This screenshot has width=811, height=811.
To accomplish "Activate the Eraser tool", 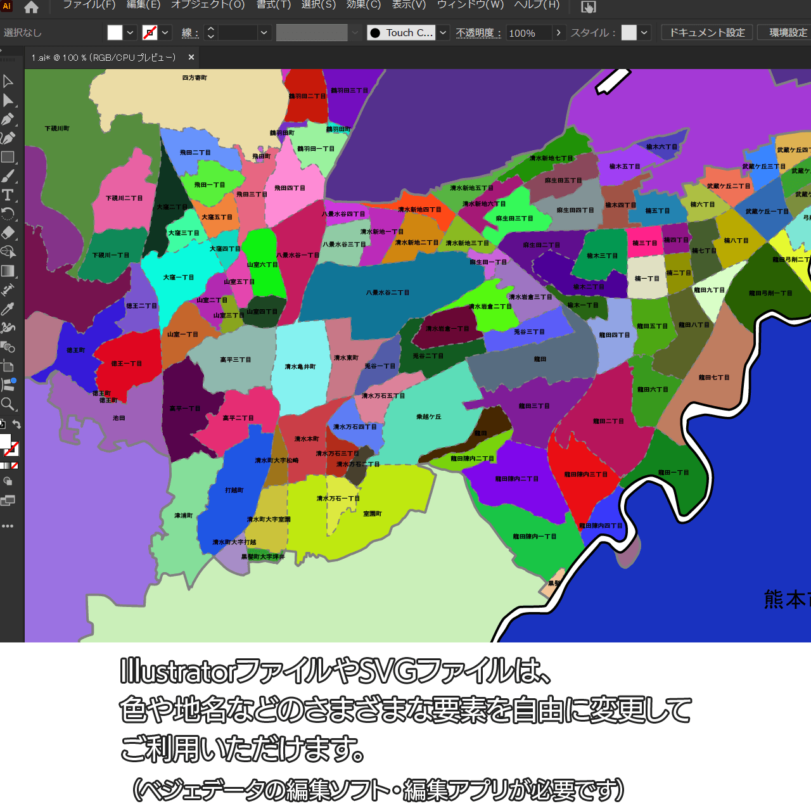I will click(8, 233).
